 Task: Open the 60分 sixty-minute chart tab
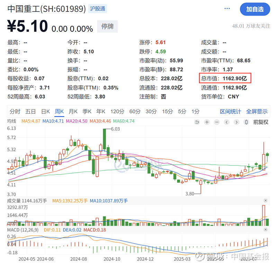(x=134, y=112)
